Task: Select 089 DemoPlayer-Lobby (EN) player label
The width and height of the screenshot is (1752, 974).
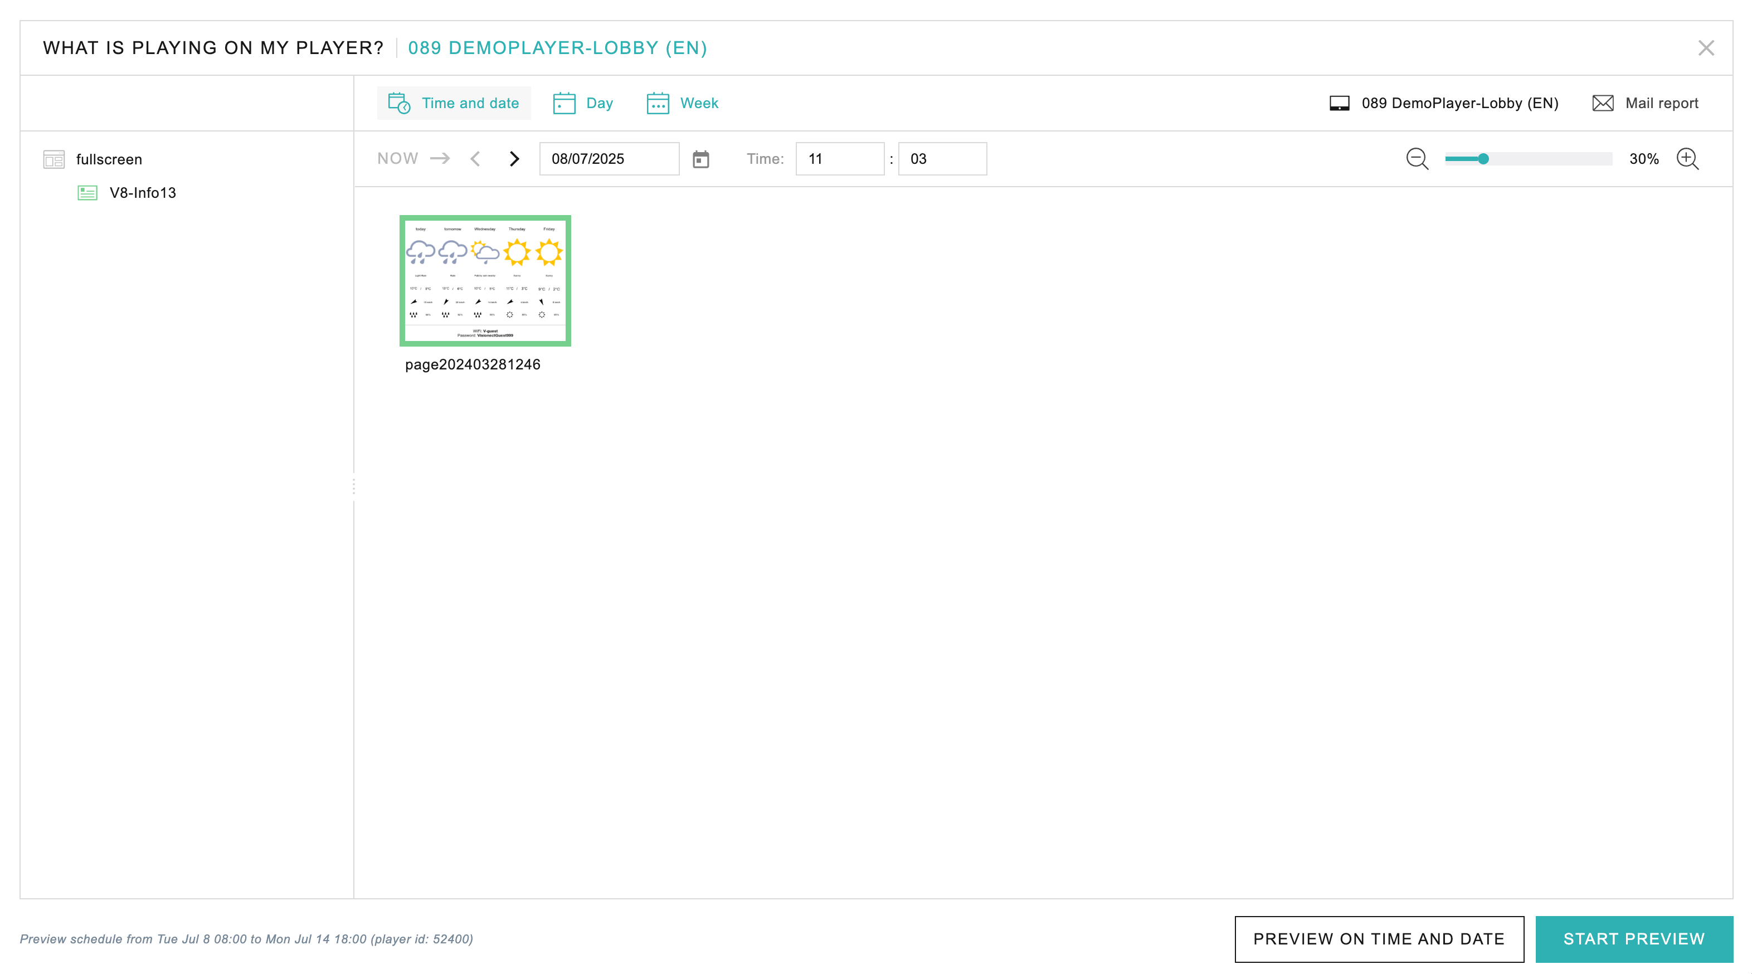Action: [1459, 103]
